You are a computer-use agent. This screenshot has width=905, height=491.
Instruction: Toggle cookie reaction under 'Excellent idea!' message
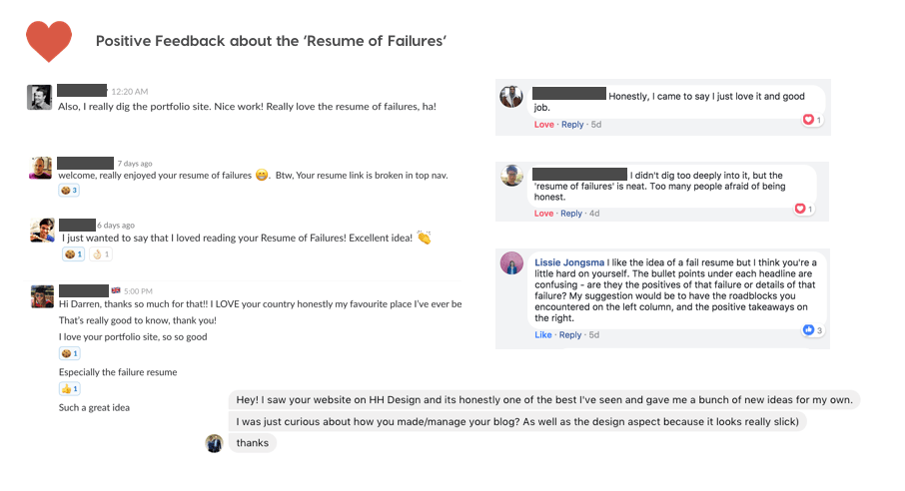(74, 254)
